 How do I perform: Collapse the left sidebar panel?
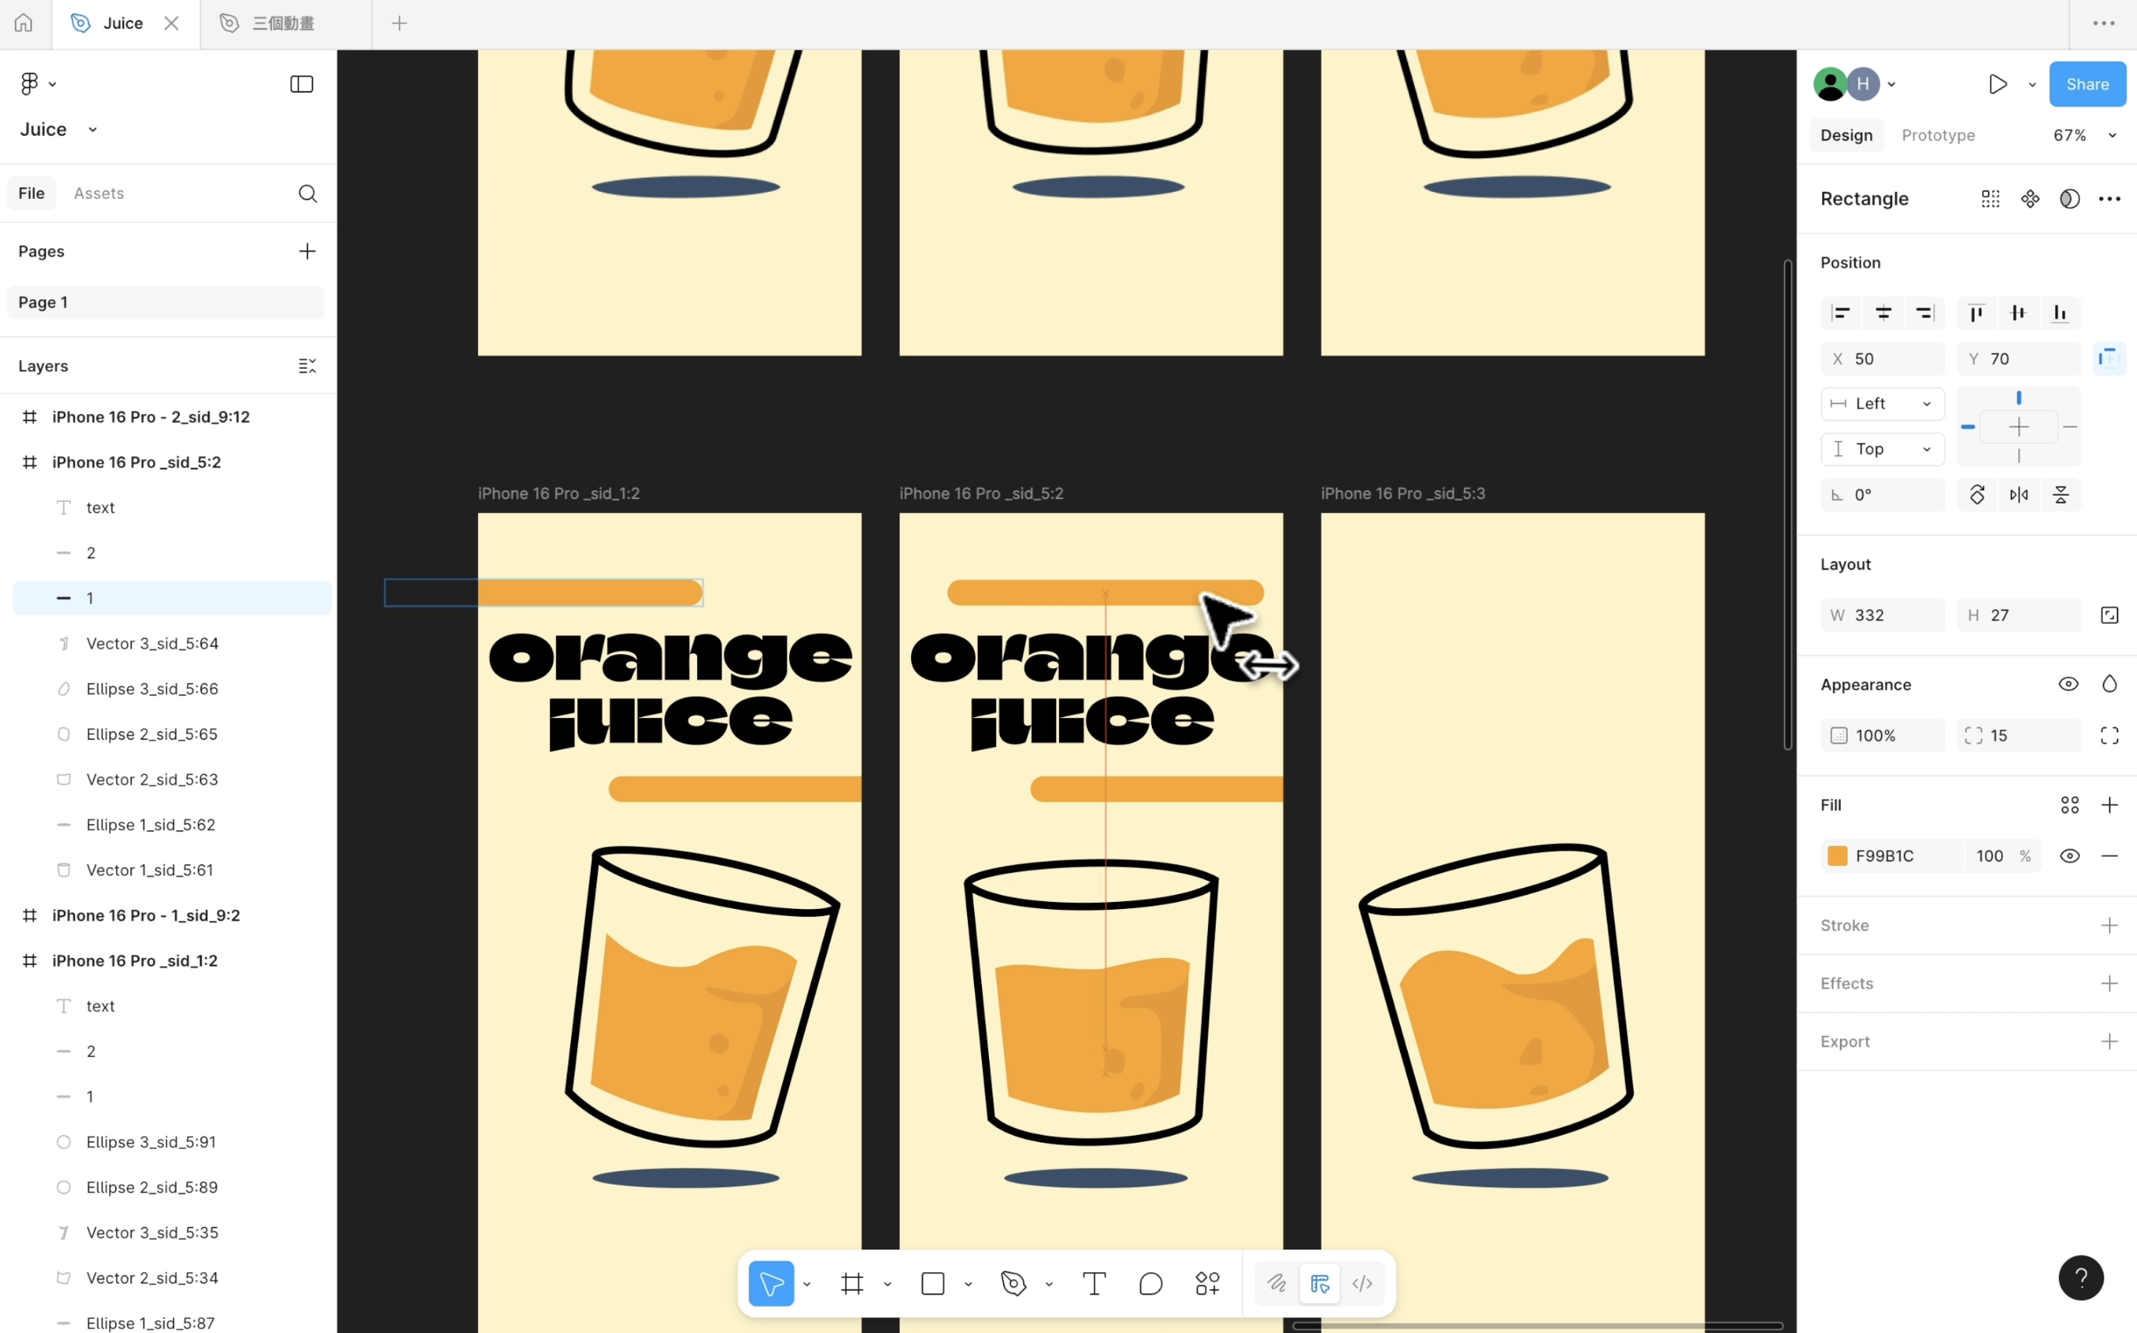[302, 83]
